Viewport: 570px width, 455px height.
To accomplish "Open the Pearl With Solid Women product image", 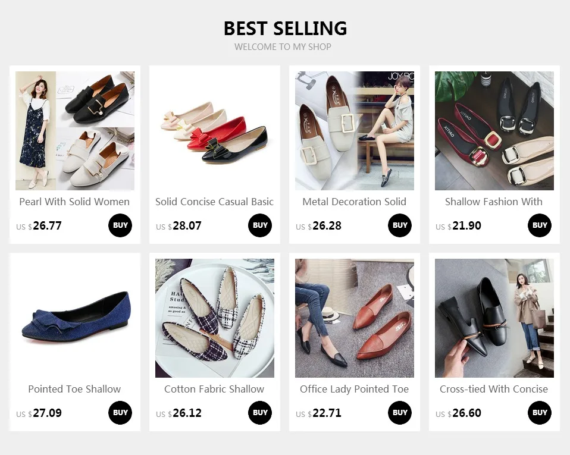I will [x=75, y=131].
